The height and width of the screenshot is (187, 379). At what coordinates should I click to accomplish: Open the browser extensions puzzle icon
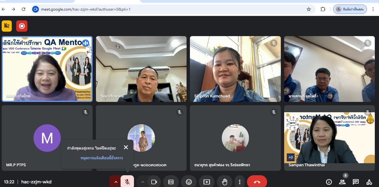point(323,9)
